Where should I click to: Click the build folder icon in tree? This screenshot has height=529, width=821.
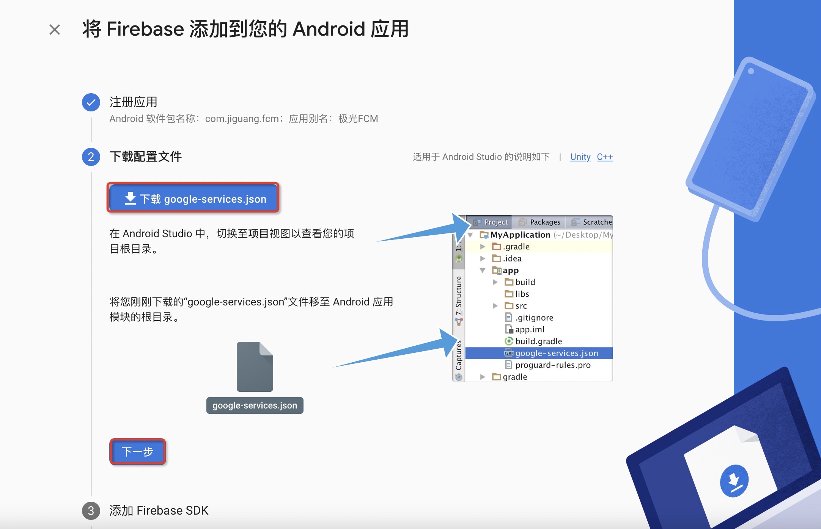tap(509, 282)
